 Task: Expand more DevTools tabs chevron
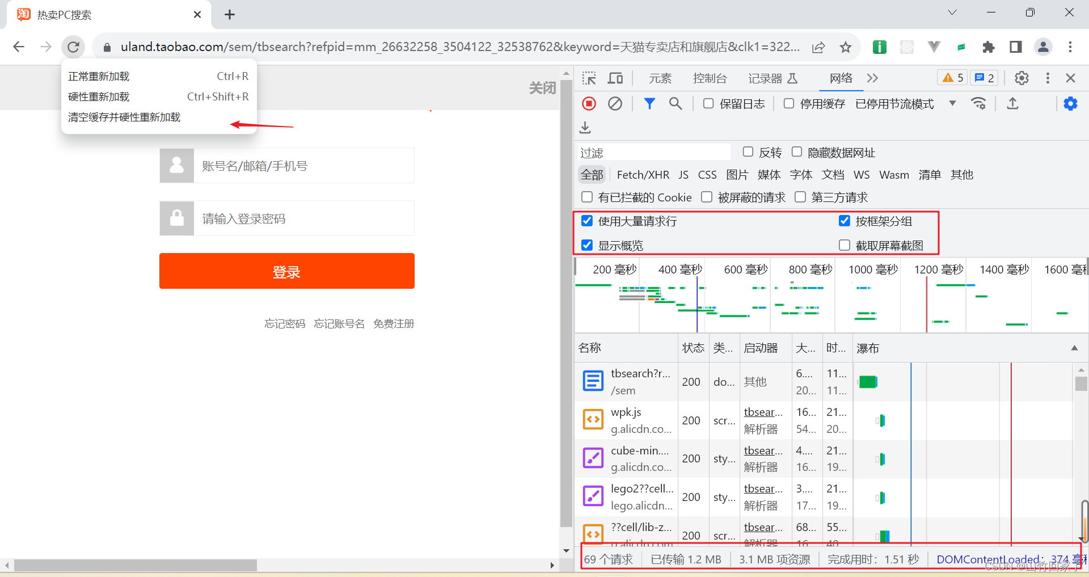tap(872, 78)
